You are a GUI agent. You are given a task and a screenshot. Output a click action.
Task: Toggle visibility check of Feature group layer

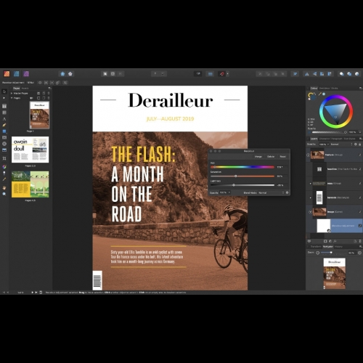coord(360,155)
